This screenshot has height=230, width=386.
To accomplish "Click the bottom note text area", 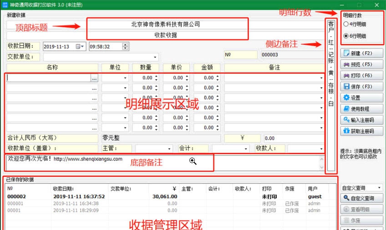I will (x=163, y=163).
